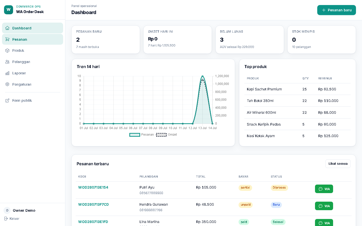362x226 pixels.
Task: Click the Stok Menipis stat card
Action: pyautogui.click(x=322, y=39)
